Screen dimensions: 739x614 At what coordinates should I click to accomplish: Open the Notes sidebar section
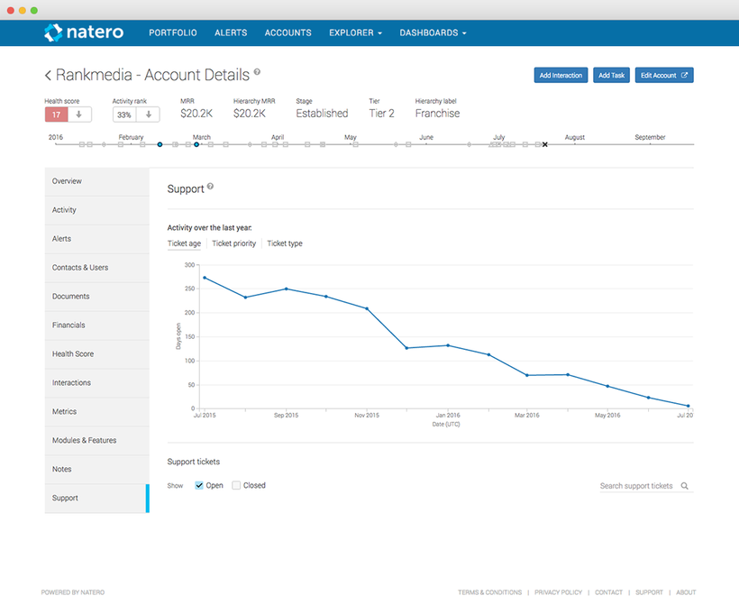point(97,469)
